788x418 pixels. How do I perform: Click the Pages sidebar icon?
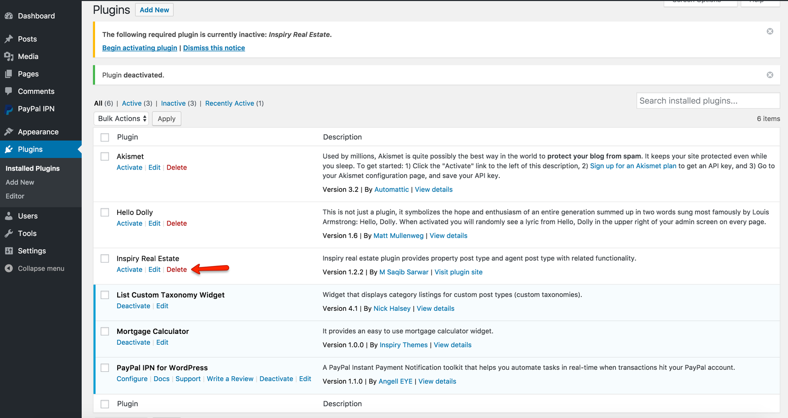[x=8, y=74]
